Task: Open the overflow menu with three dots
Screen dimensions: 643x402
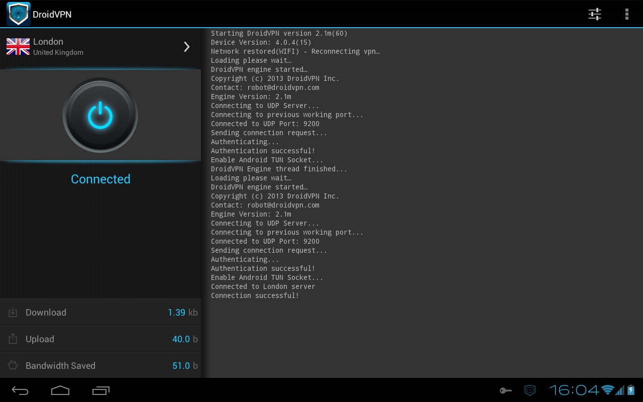Action: (x=626, y=14)
